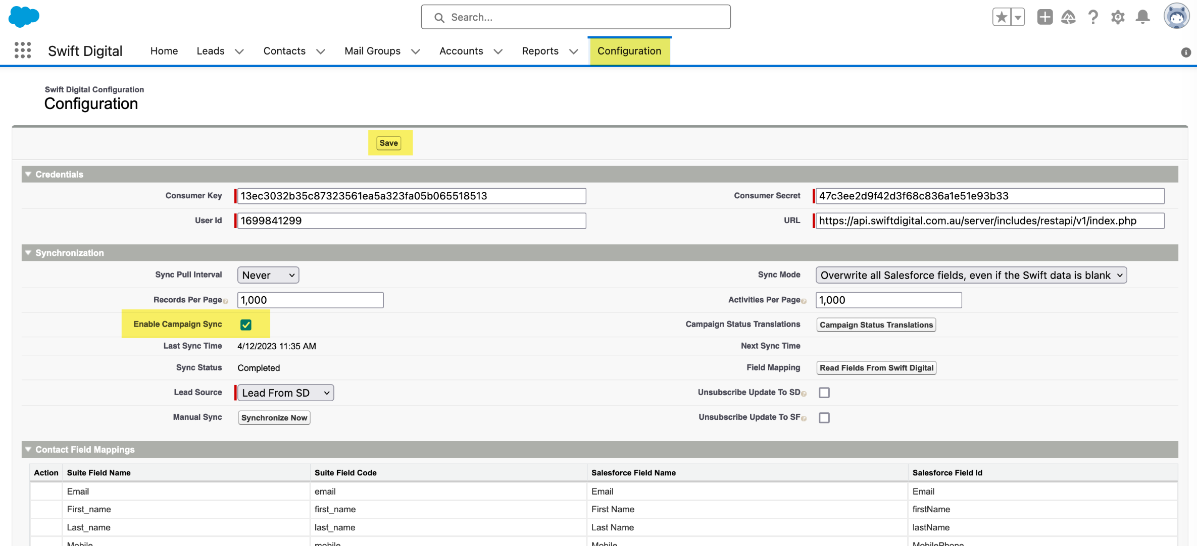The width and height of the screenshot is (1197, 546).
Task: Click the URL input field
Action: [990, 221]
